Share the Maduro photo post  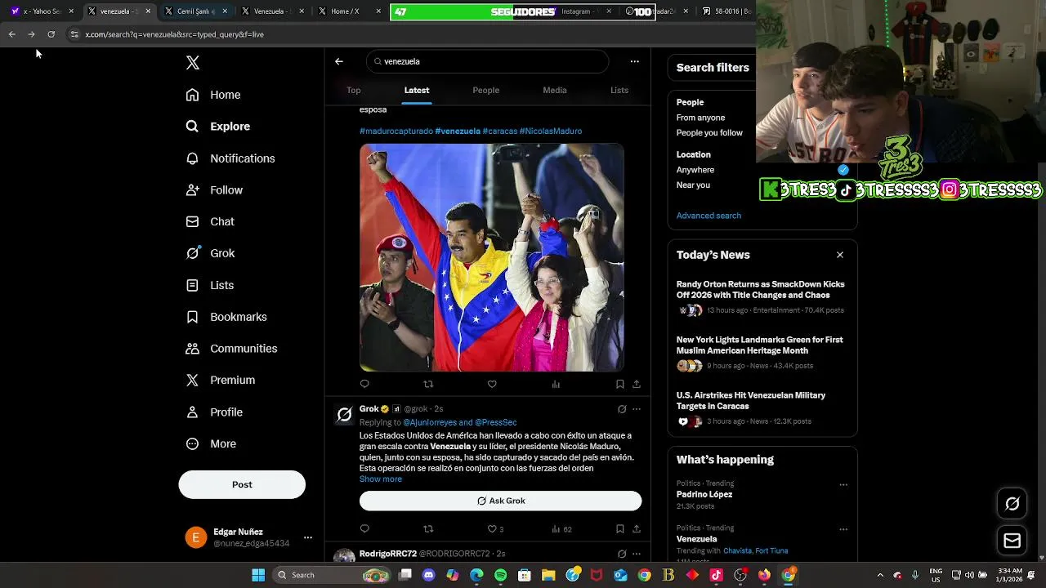point(637,384)
